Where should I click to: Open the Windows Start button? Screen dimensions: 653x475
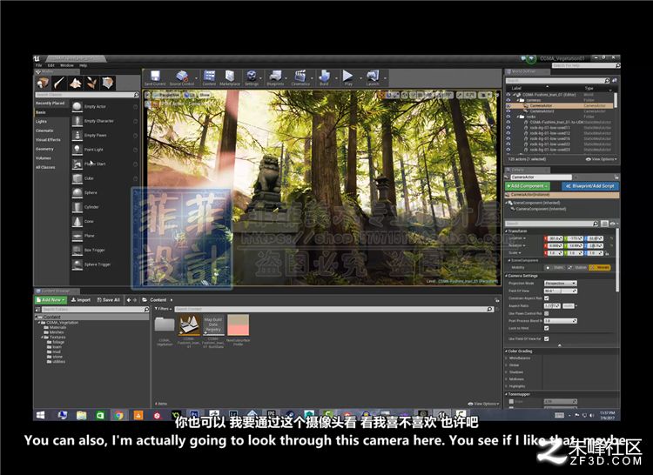(x=41, y=415)
